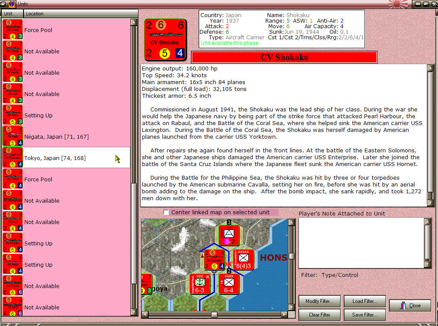Click the Clear Filter button
The width and height of the screenshot is (438, 326).
319,315
